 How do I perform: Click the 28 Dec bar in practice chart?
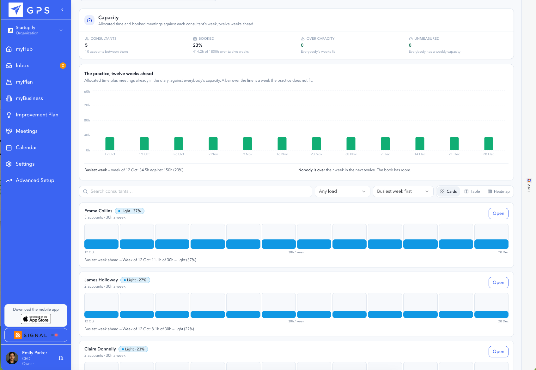tap(489, 144)
